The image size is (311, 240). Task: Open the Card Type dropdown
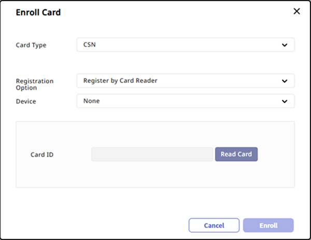185,45
